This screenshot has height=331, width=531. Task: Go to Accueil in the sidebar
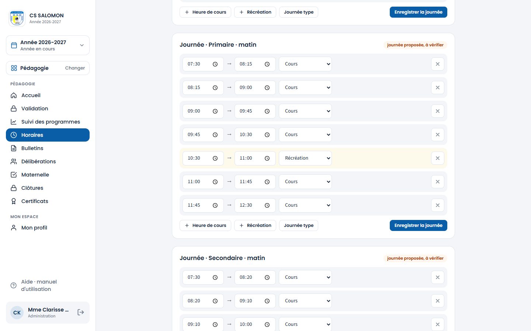point(48,95)
